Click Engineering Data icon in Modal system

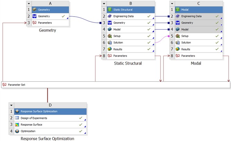pyautogui.click(x=178, y=16)
